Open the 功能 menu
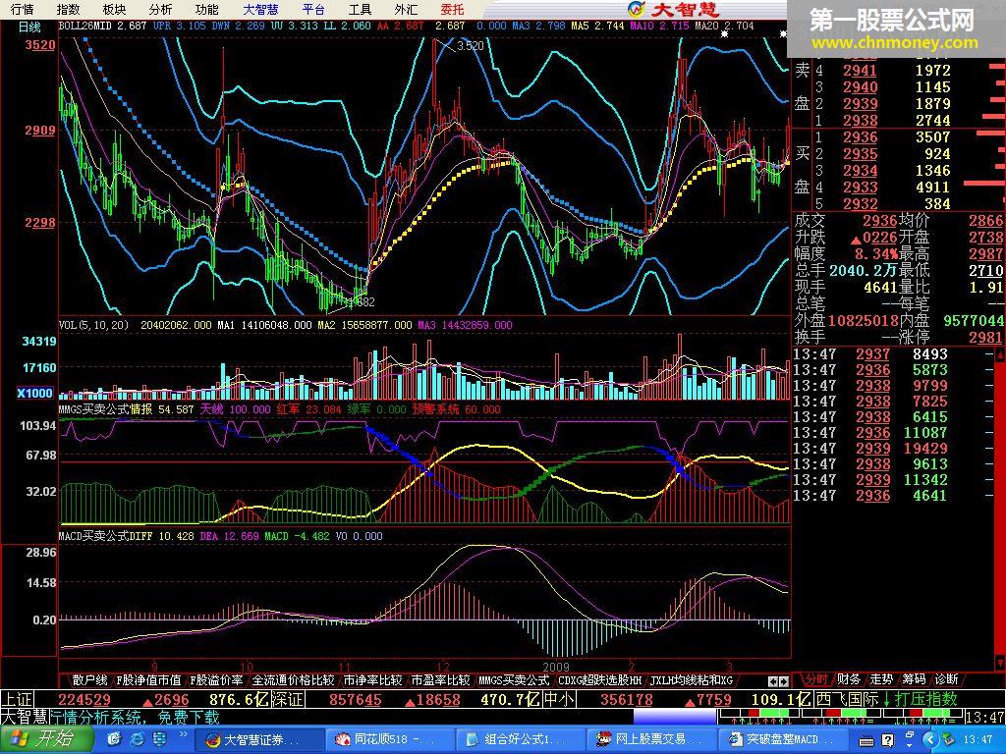The height and width of the screenshot is (754, 1006). (x=206, y=9)
